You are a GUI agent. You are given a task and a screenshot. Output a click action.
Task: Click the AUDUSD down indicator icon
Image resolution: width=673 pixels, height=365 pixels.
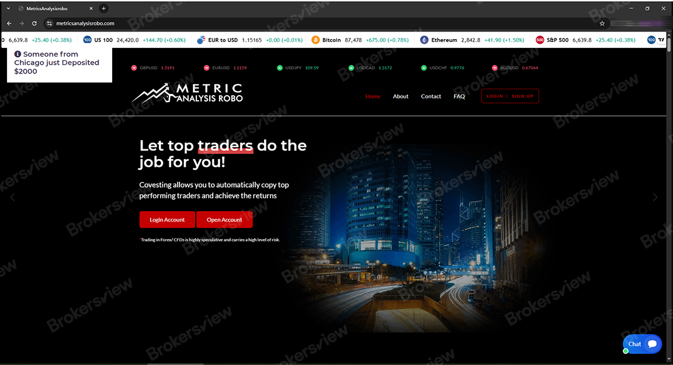pos(494,68)
